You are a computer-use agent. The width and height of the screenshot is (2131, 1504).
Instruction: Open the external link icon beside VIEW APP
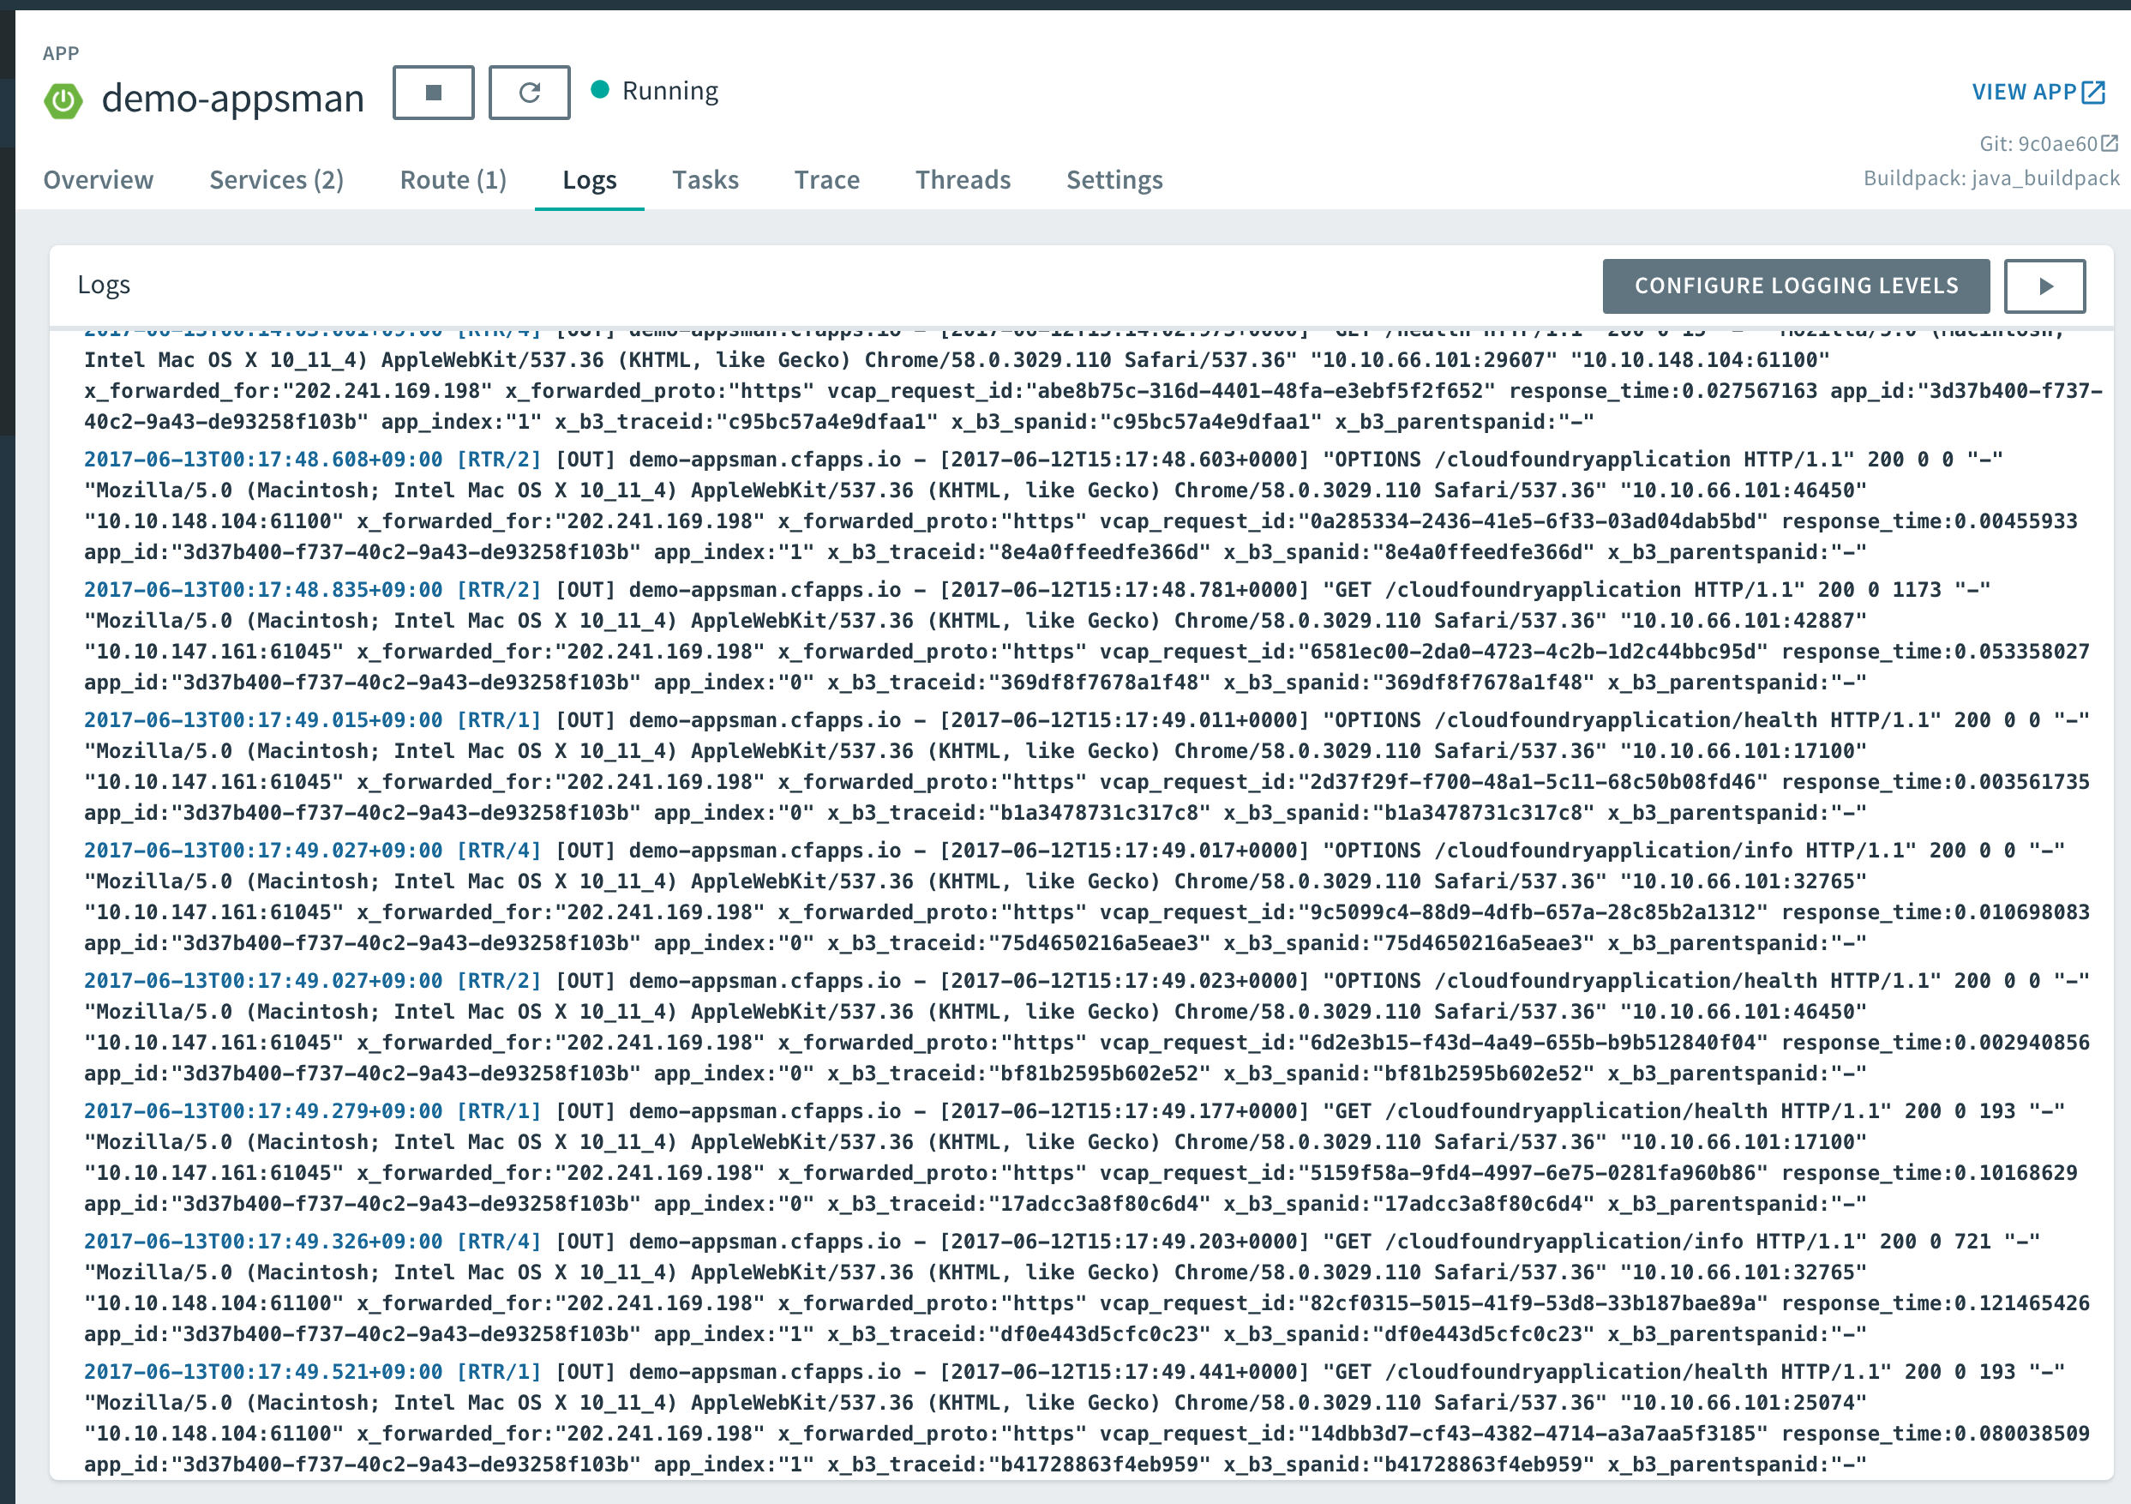pos(2094,92)
